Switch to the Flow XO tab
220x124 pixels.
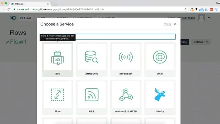pyautogui.click(x=30, y=4)
